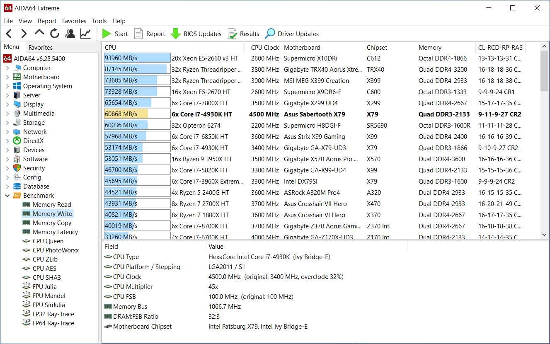Select the FPU Julia benchmark icon
The height and width of the screenshot is (344, 550).
tap(27, 287)
